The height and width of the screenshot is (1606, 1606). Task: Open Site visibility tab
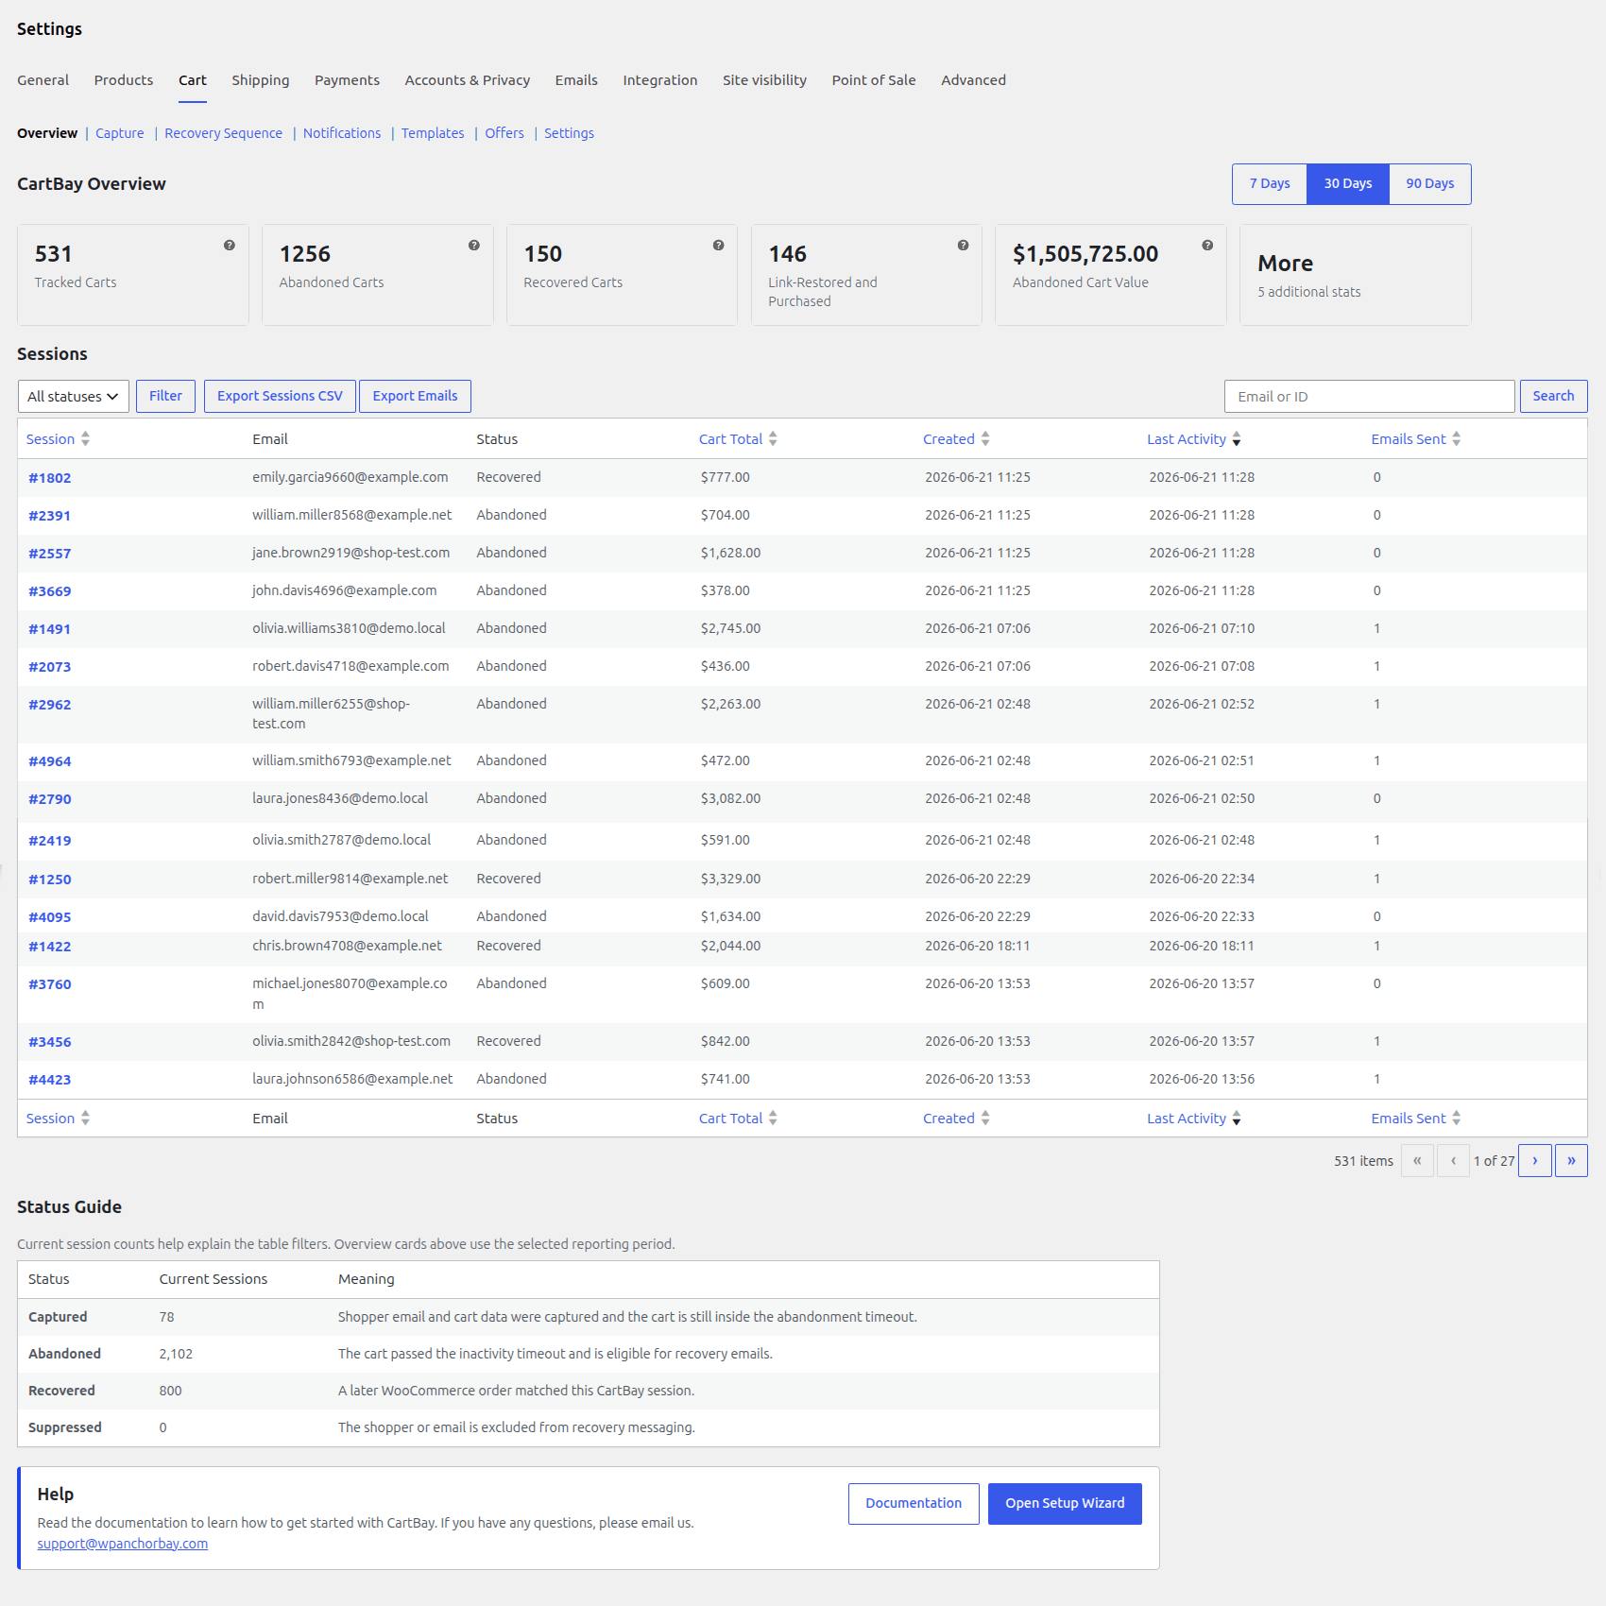[x=765, y=80]
